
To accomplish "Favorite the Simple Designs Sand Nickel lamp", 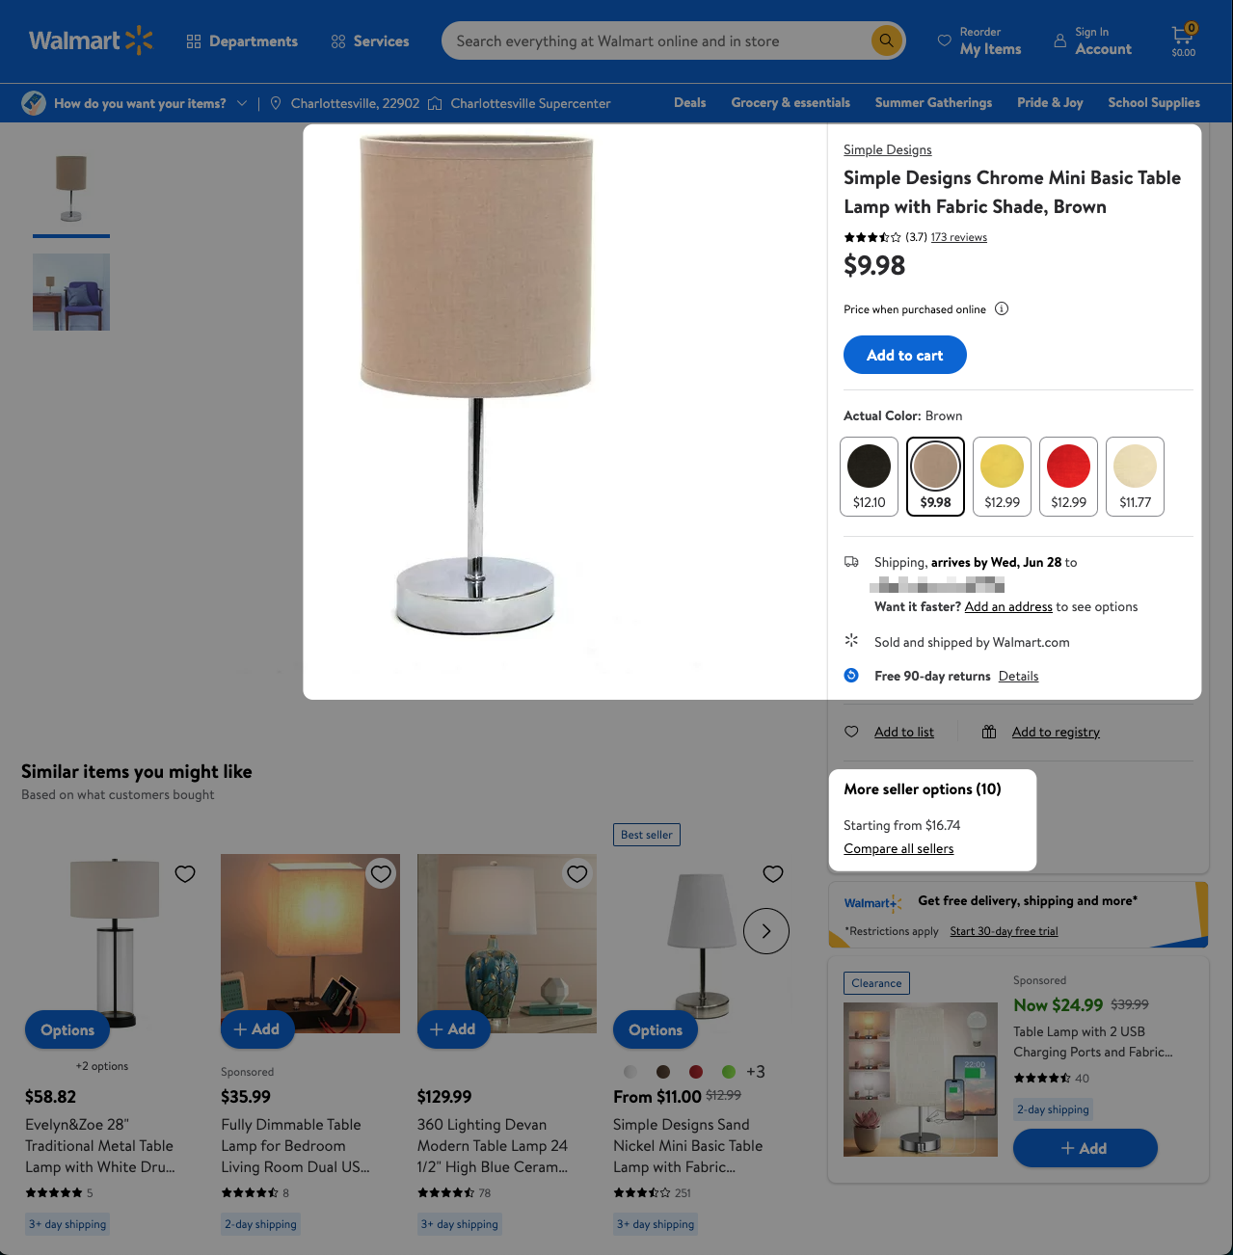I will pyautogui.click(x=773, y=873).
